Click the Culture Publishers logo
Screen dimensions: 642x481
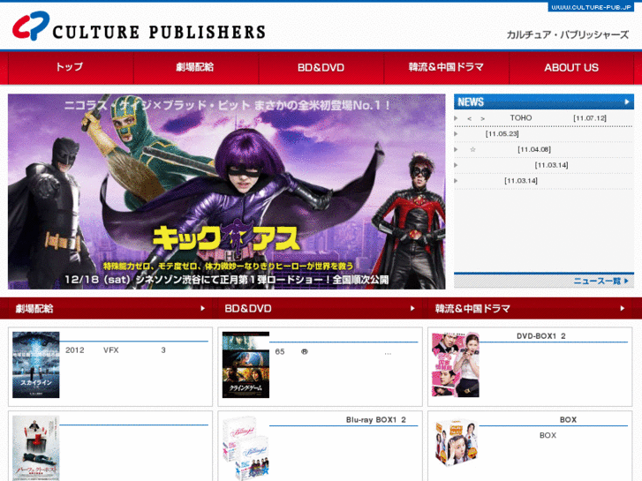(139, 26)
